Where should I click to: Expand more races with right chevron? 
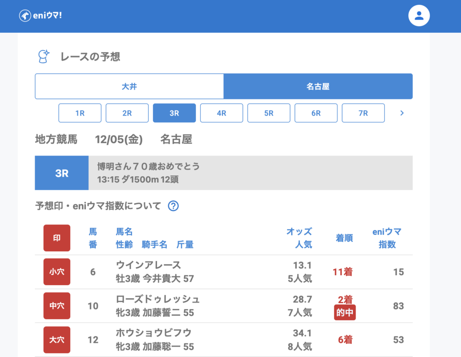(x=402, y=113)
